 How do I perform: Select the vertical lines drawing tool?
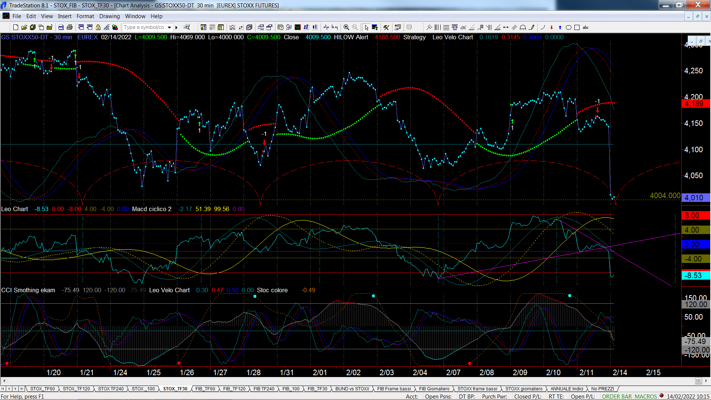pos(438,27)
